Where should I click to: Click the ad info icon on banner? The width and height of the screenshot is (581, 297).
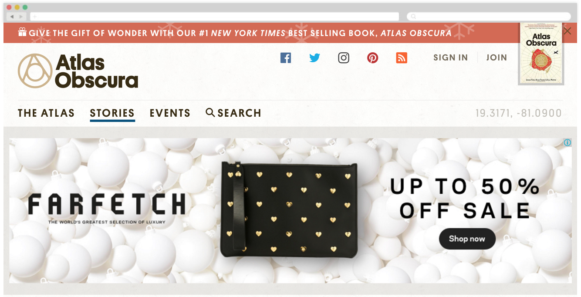click(567, 142)
